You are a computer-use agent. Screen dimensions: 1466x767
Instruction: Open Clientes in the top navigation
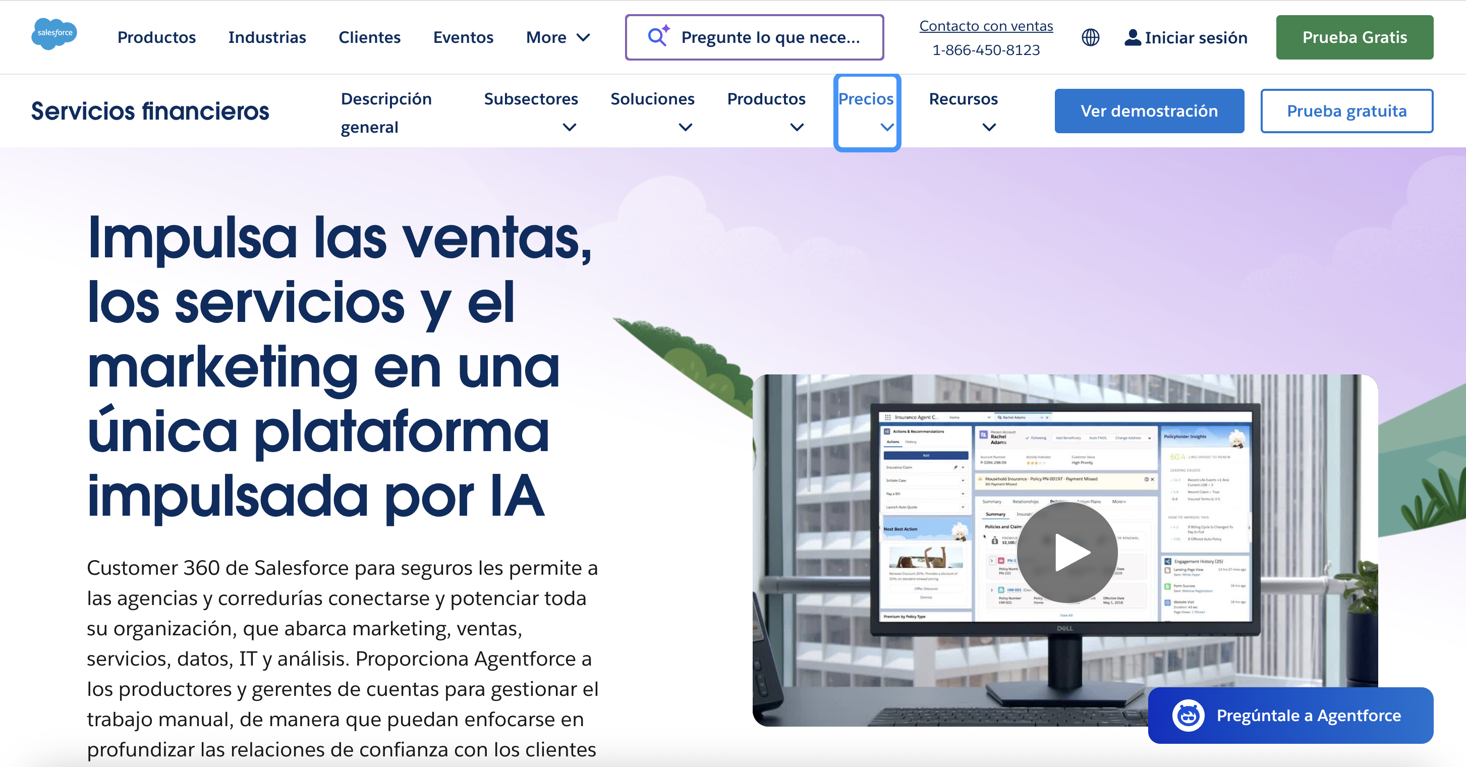tap(369, 37)
